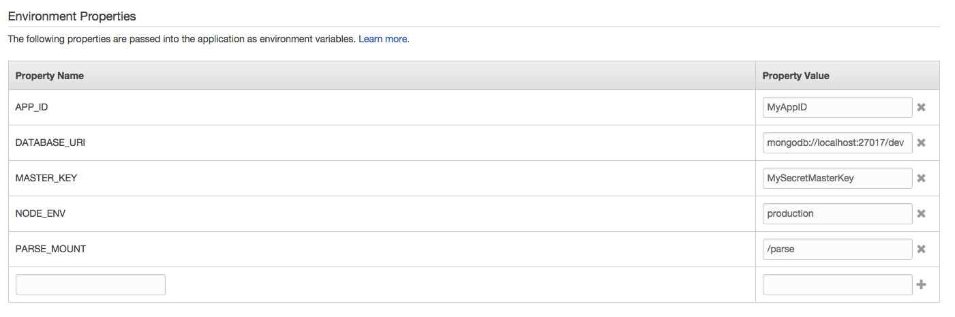Edit the NODE_ENV production value
The height and width of the screenshot is (317, 955).
(837, 214)
